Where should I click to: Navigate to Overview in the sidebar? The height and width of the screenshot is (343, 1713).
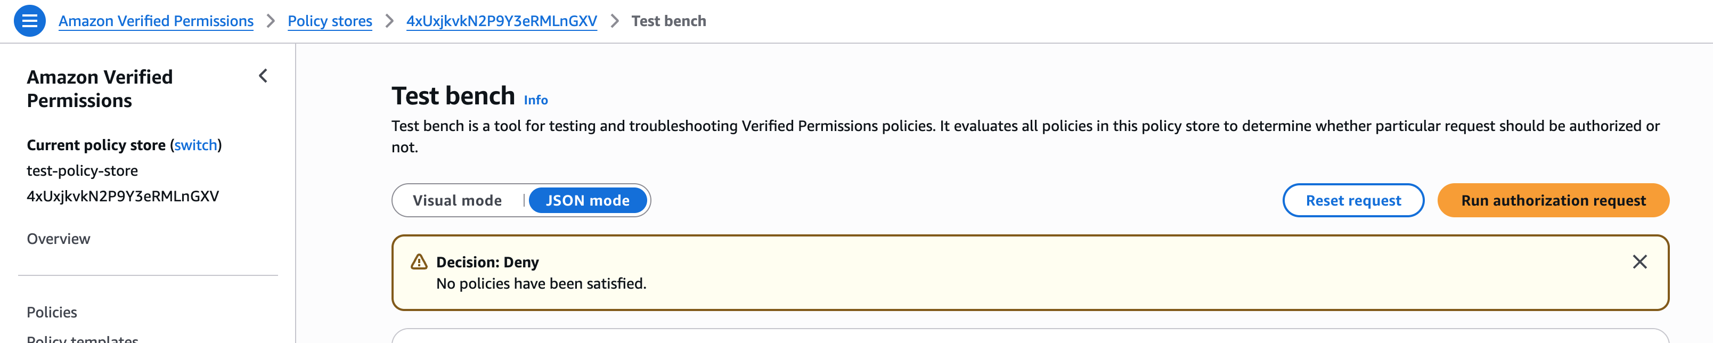click(x=59, y=239)
